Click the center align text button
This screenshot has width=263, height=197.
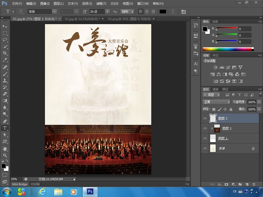point(147,12)
